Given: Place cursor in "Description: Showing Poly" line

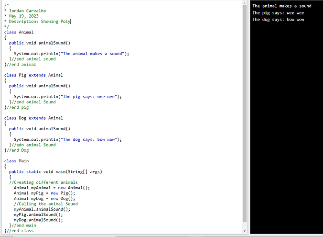Looking at the screenshot, I should [x=37, y=22].
